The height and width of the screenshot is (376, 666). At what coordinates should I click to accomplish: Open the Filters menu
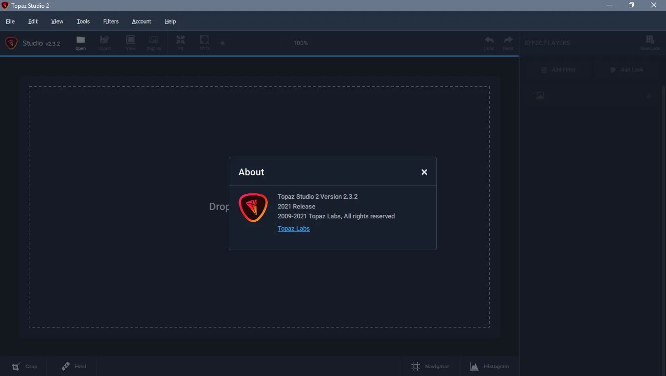tap(111, 22)
